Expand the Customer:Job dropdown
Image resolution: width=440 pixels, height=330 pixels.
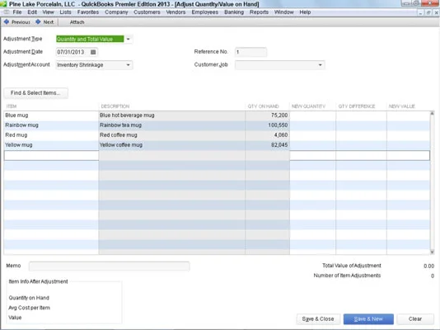pyautogui.click(x=321, y=65)
